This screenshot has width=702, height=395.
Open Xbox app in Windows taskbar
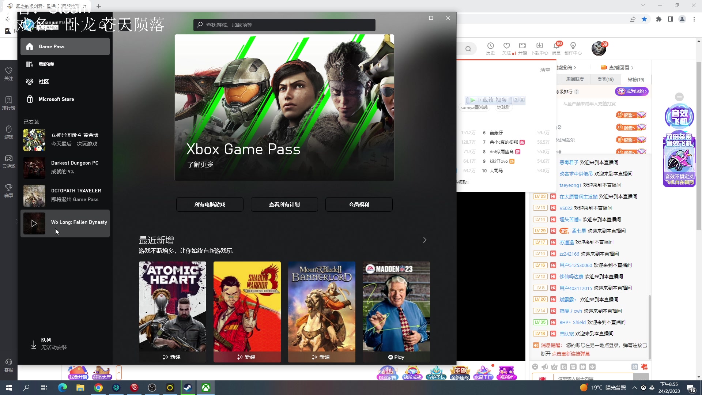(x=206, y=388)
